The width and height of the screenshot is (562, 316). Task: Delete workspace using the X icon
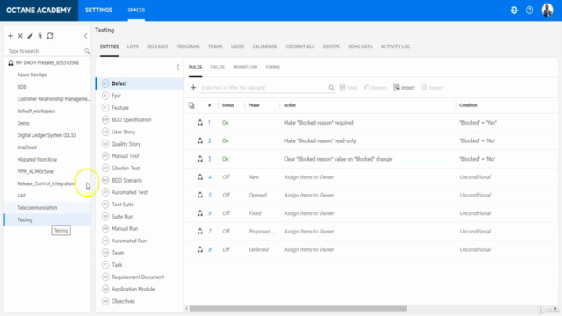pyautogui.click(x=20, y=36)
